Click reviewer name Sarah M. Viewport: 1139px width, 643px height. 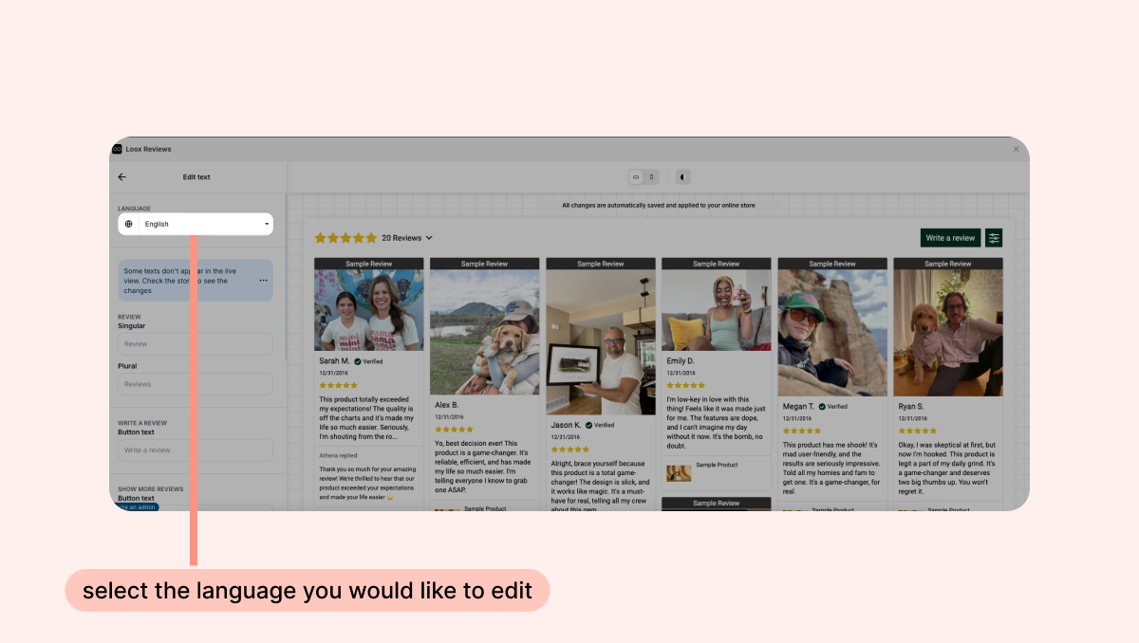(334, 361)
